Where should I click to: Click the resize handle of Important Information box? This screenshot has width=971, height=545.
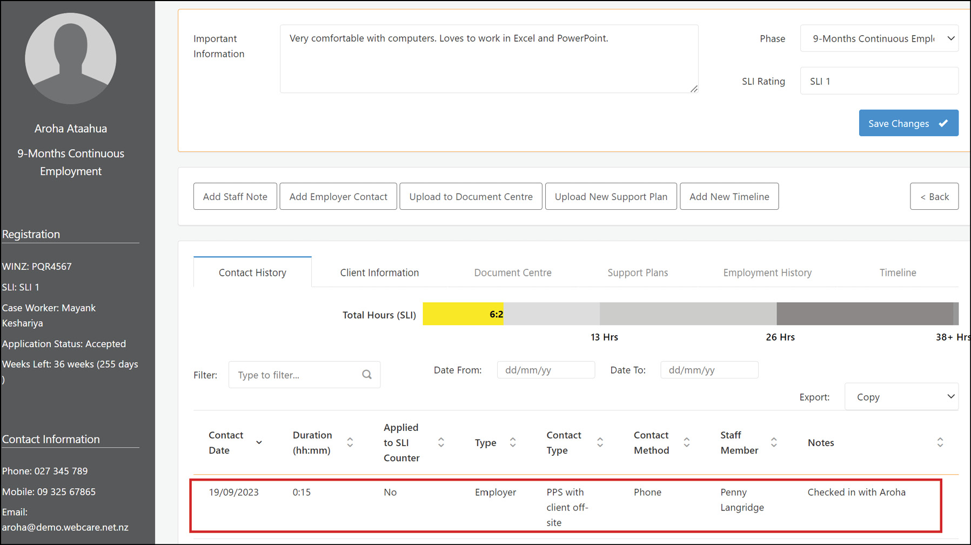(694, 89)
